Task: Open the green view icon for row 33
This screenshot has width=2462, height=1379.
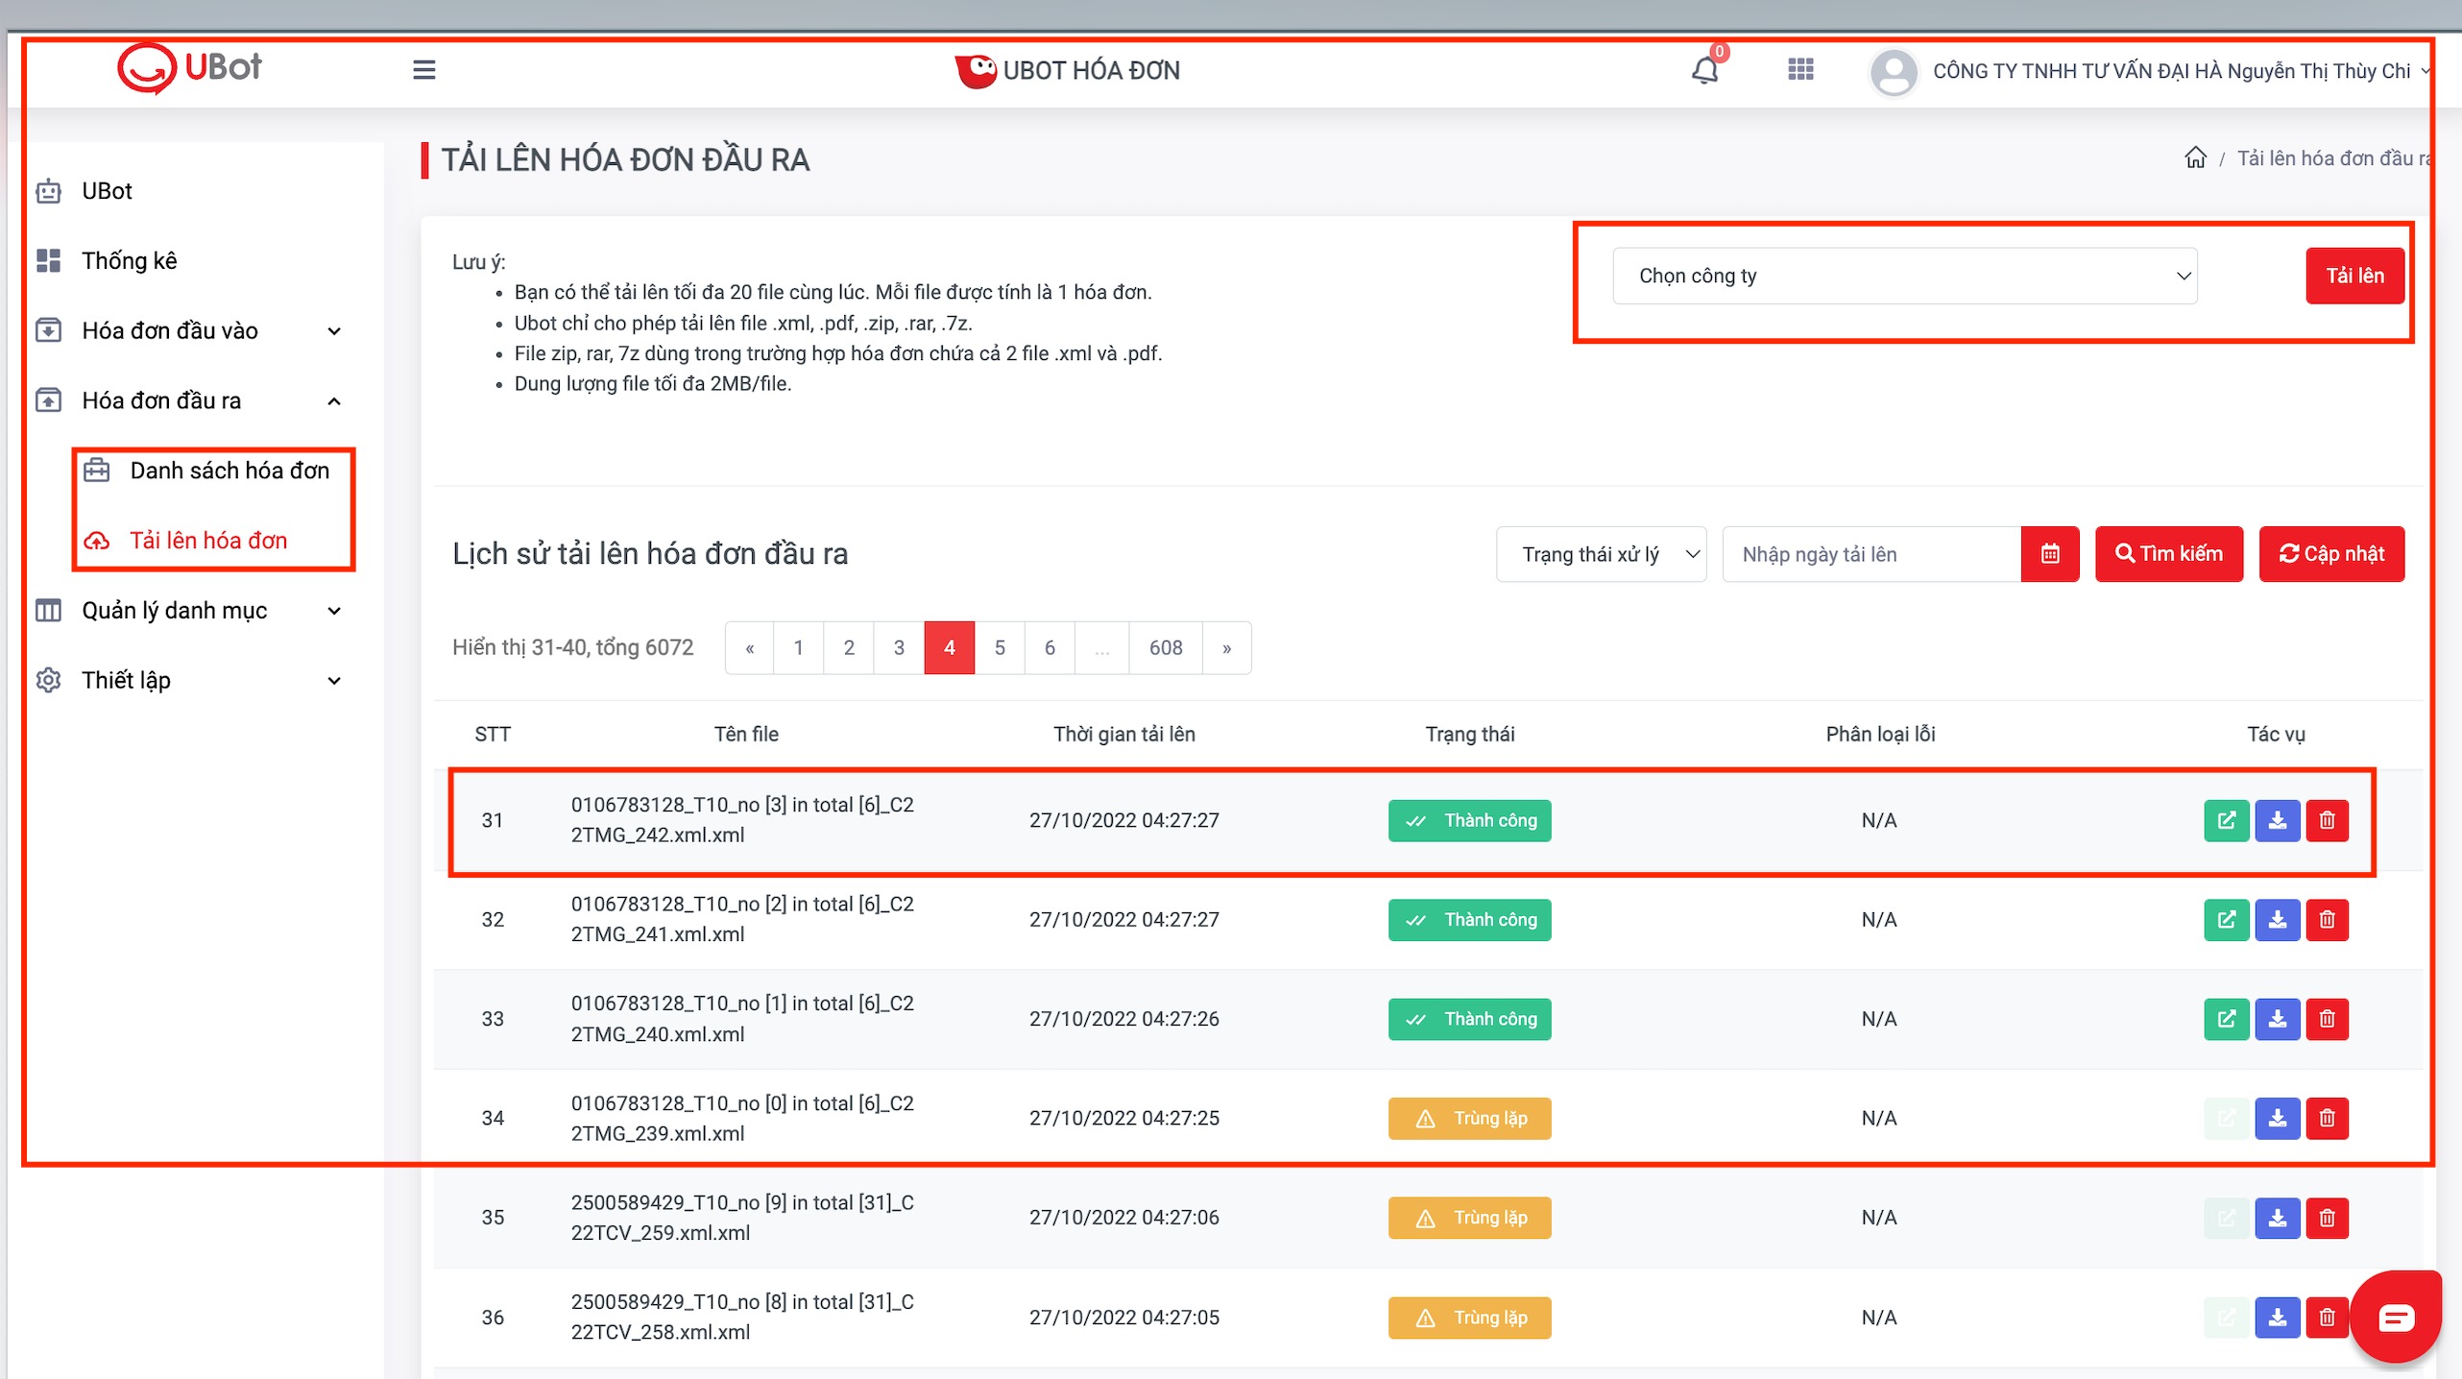Action: pyautogui.click(x=2226, y=1019)
